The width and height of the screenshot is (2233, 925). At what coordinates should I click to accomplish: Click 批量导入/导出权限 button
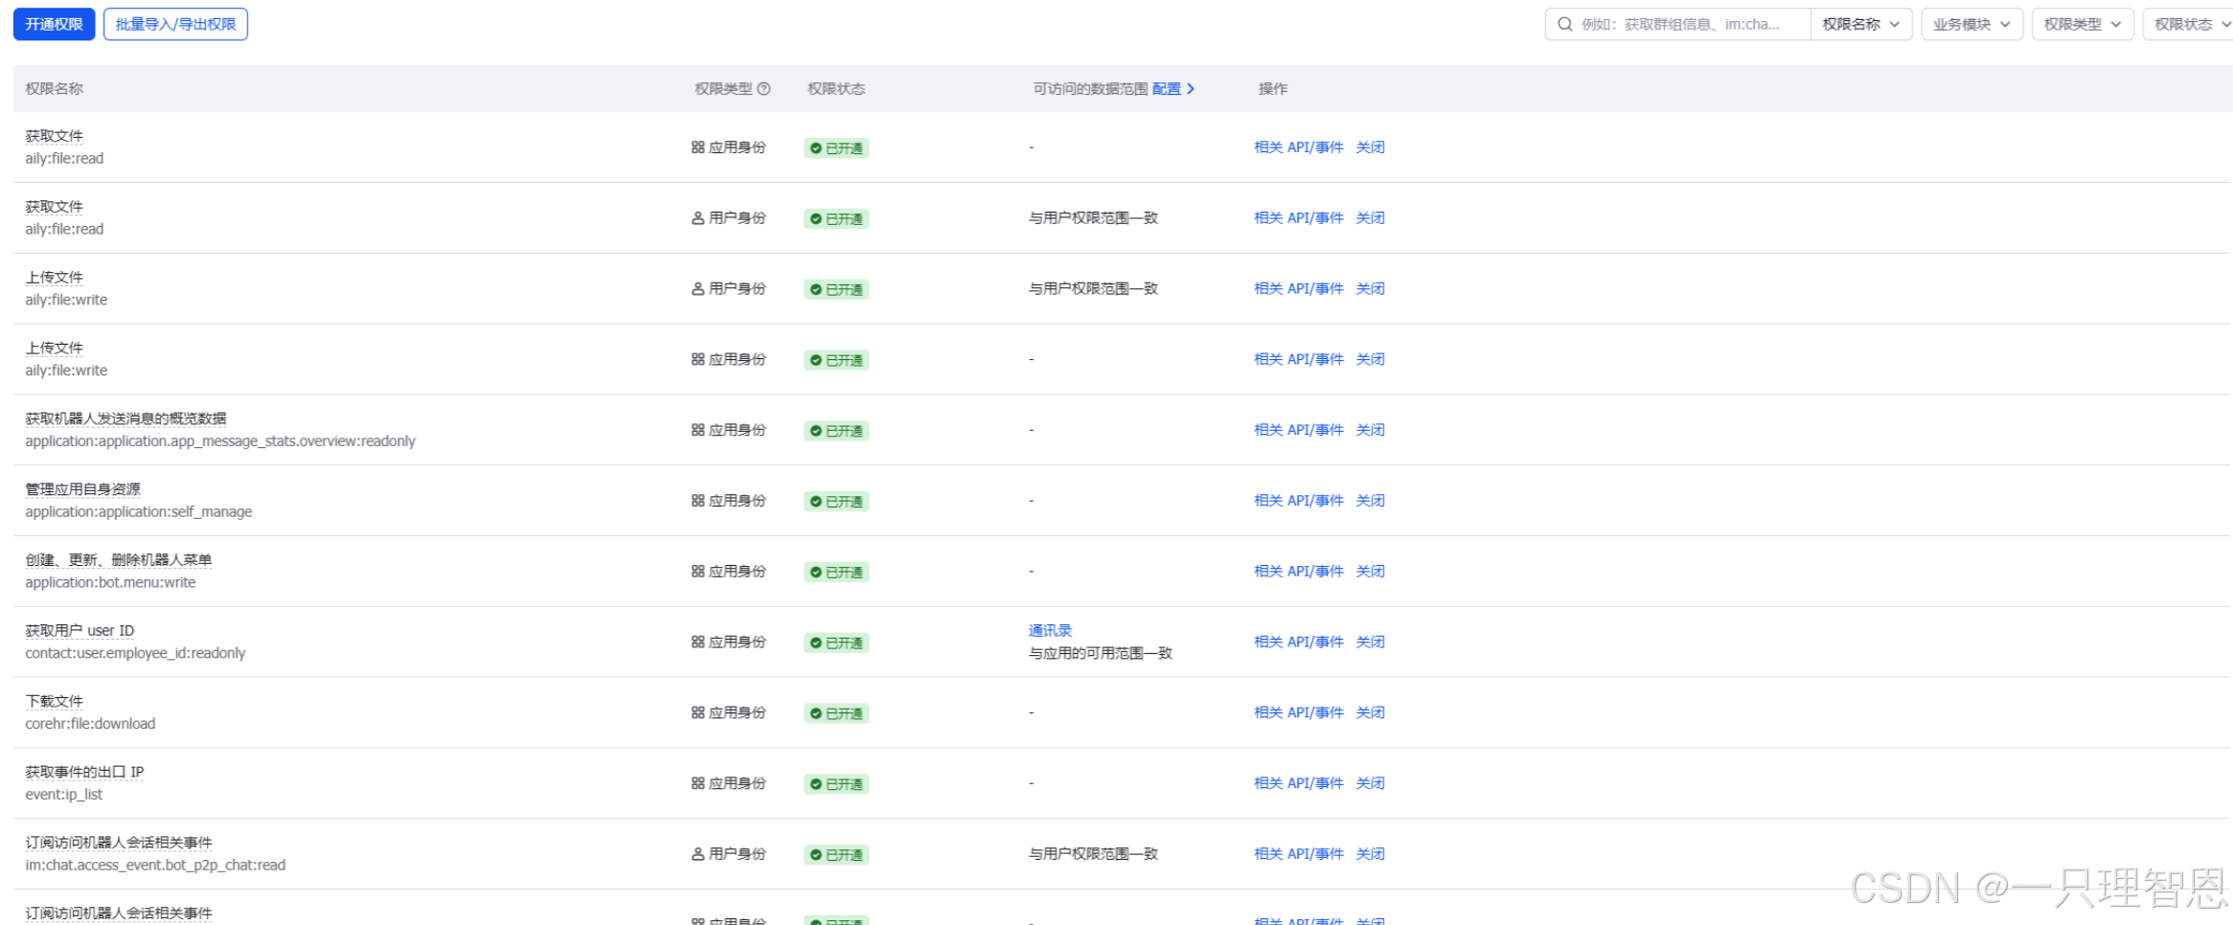(x=175, y=24)
